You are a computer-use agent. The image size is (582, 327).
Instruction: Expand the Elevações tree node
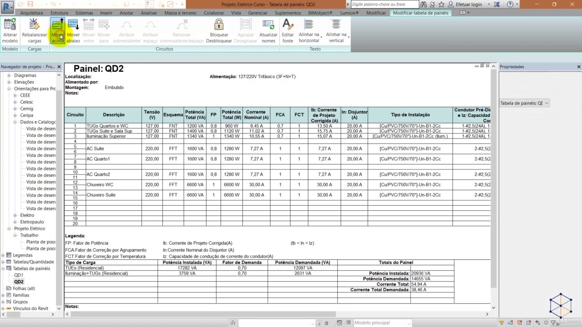tap(9, 82)
